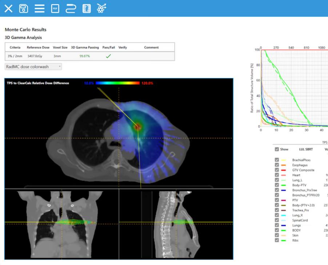Click the 3D Gamma Analysis heading
The height and width of the screenshot is (265, 328).
[x=23, y=37]
